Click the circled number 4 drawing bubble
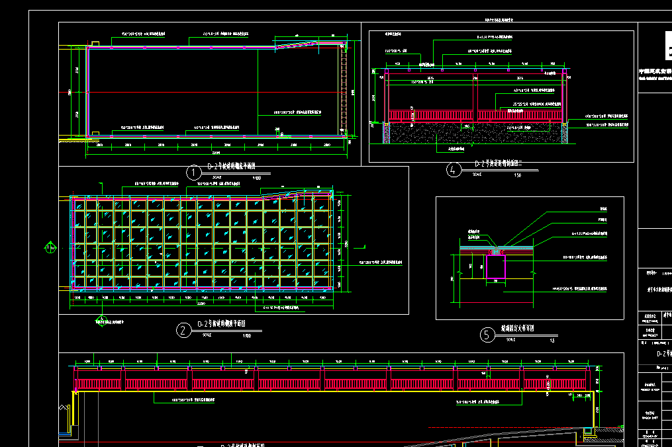The height and width of the screenshot is (447, 672). pyautogui.click(x=454, y=170)
